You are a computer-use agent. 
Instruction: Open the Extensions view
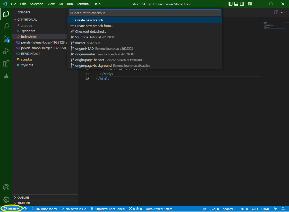[x=6, y=64]
